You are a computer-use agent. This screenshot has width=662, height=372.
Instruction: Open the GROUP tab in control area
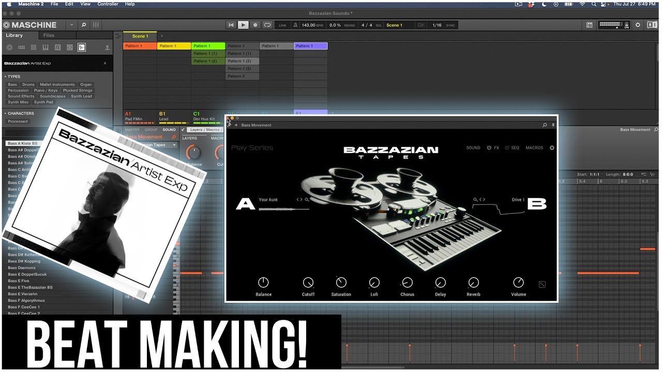coord(151,130)
